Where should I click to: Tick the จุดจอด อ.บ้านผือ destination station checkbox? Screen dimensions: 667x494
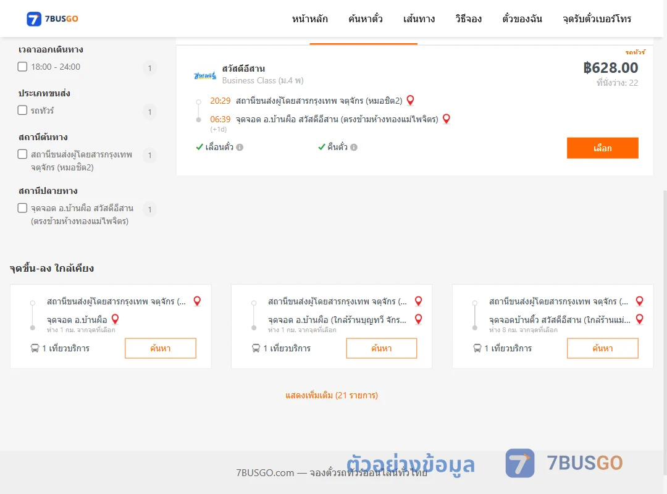23,208
